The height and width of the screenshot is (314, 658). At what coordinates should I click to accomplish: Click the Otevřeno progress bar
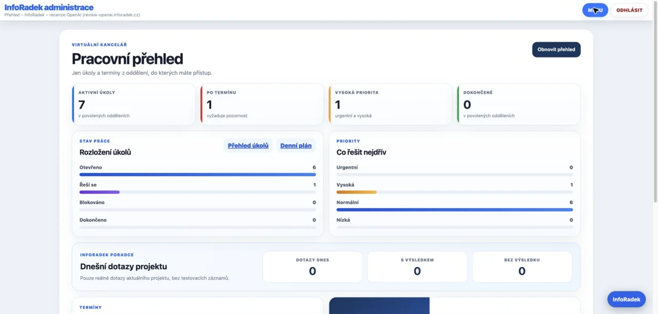click(x=197, y=174)
